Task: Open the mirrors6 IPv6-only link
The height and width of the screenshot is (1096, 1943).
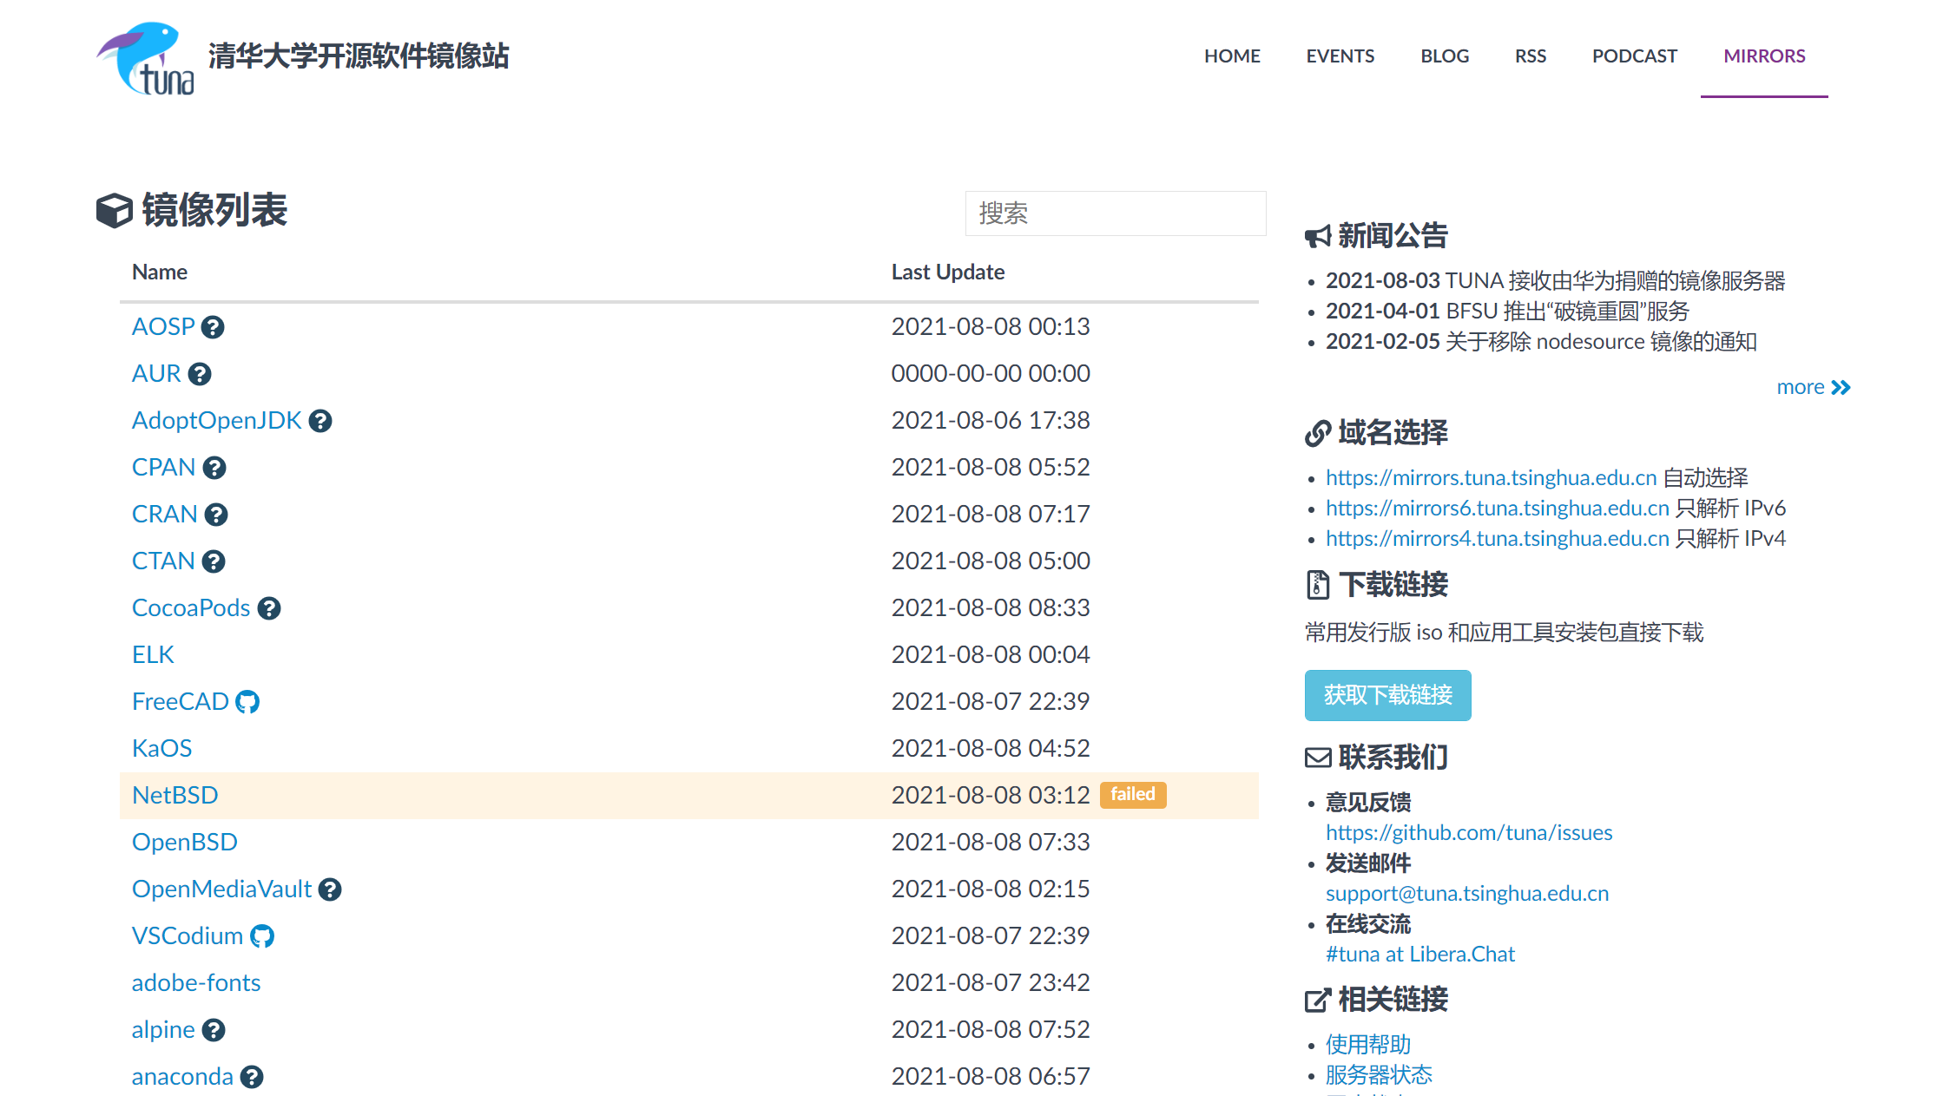Action: point(1498,508)
